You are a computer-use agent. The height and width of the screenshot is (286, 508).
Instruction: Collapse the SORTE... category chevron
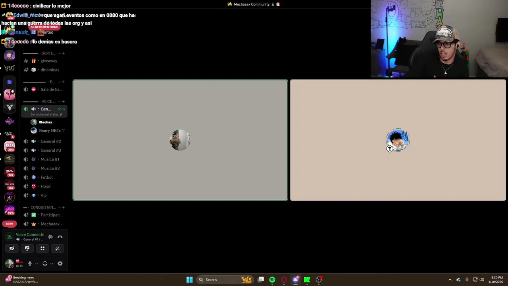(59, 53)
